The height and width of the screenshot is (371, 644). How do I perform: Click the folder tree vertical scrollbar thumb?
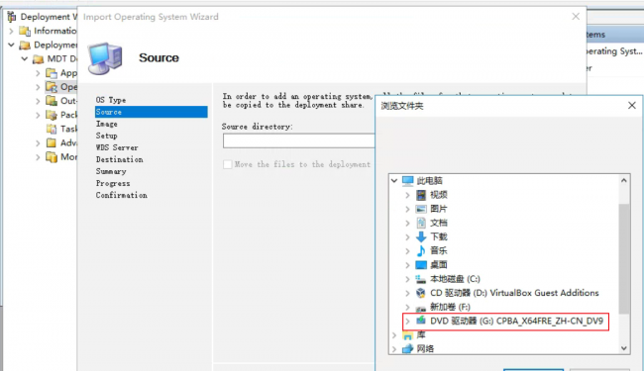624,258
